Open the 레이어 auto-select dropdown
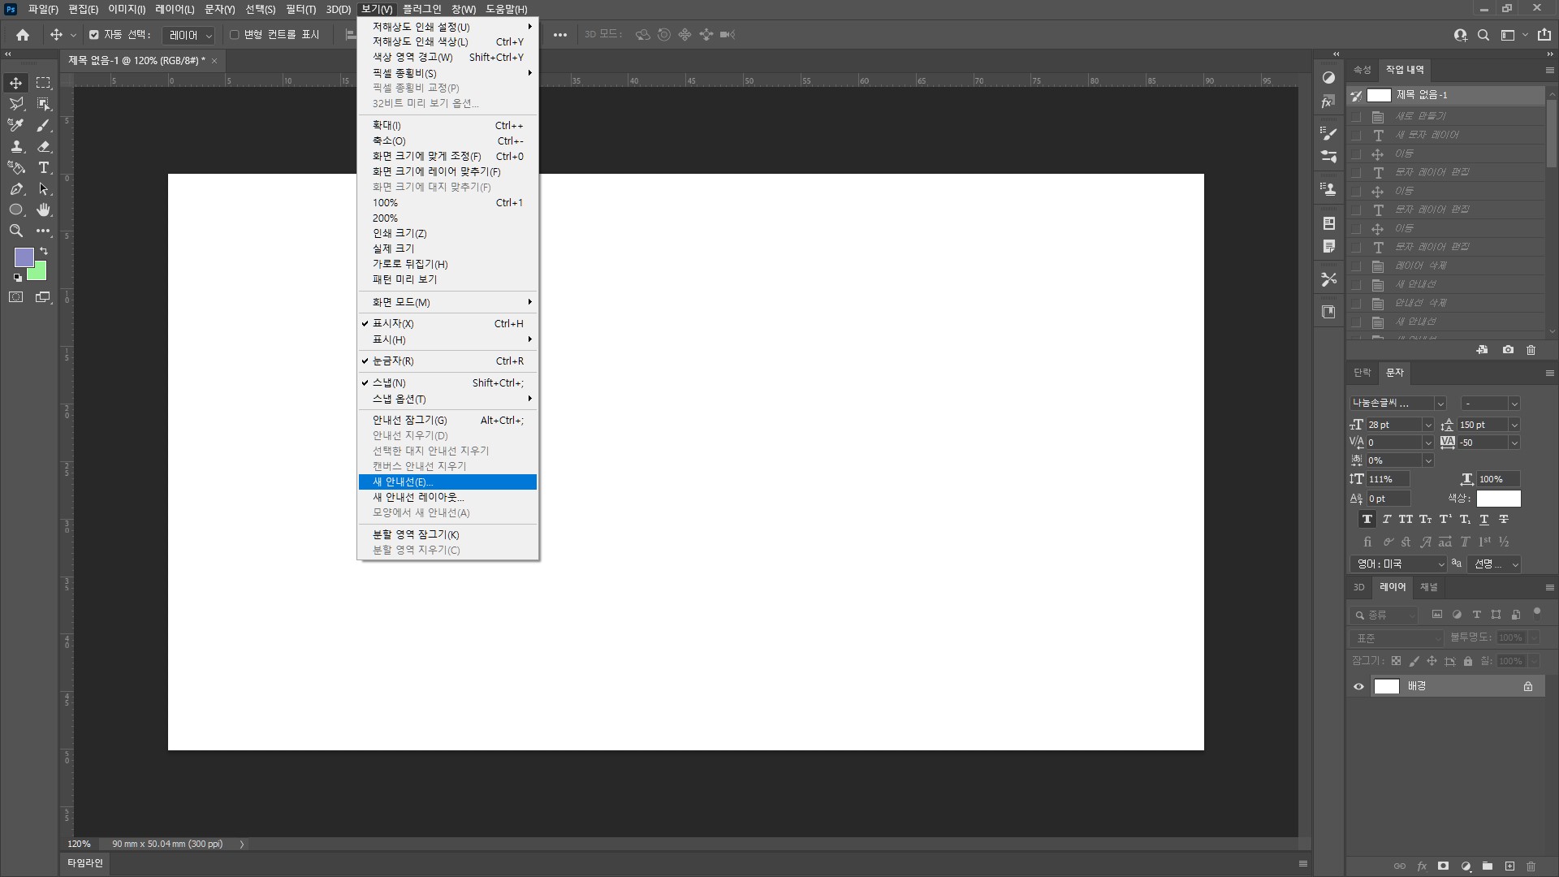Screen dimensions: 1559x877 point(188,35)
